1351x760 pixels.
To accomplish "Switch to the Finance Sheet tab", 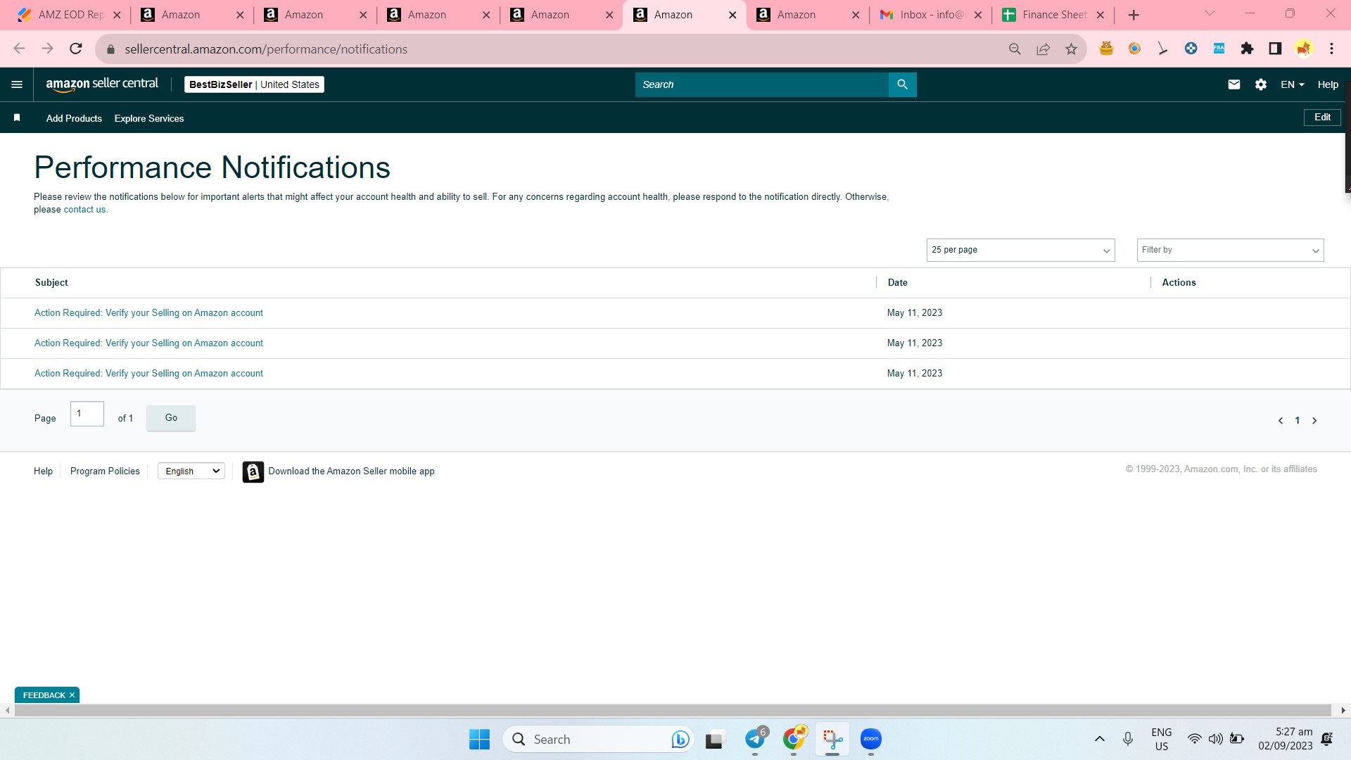I will point(1053,15).
